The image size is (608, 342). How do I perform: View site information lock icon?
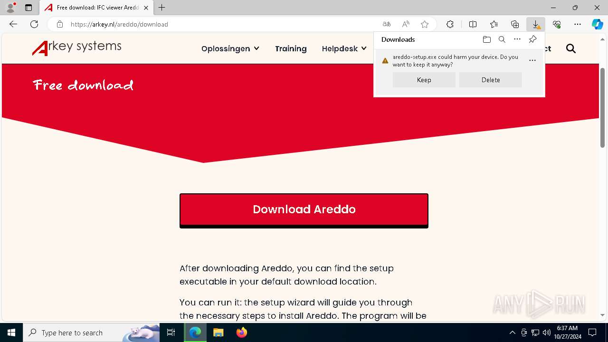click(x=59, y=24)
